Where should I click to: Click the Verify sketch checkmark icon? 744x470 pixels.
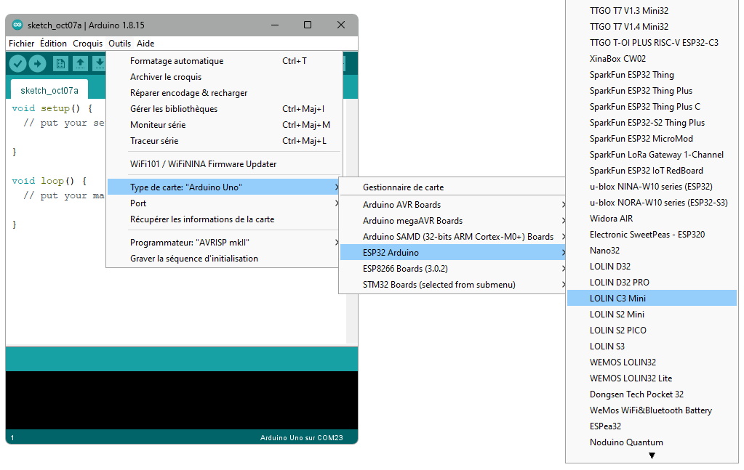point(18,64)
